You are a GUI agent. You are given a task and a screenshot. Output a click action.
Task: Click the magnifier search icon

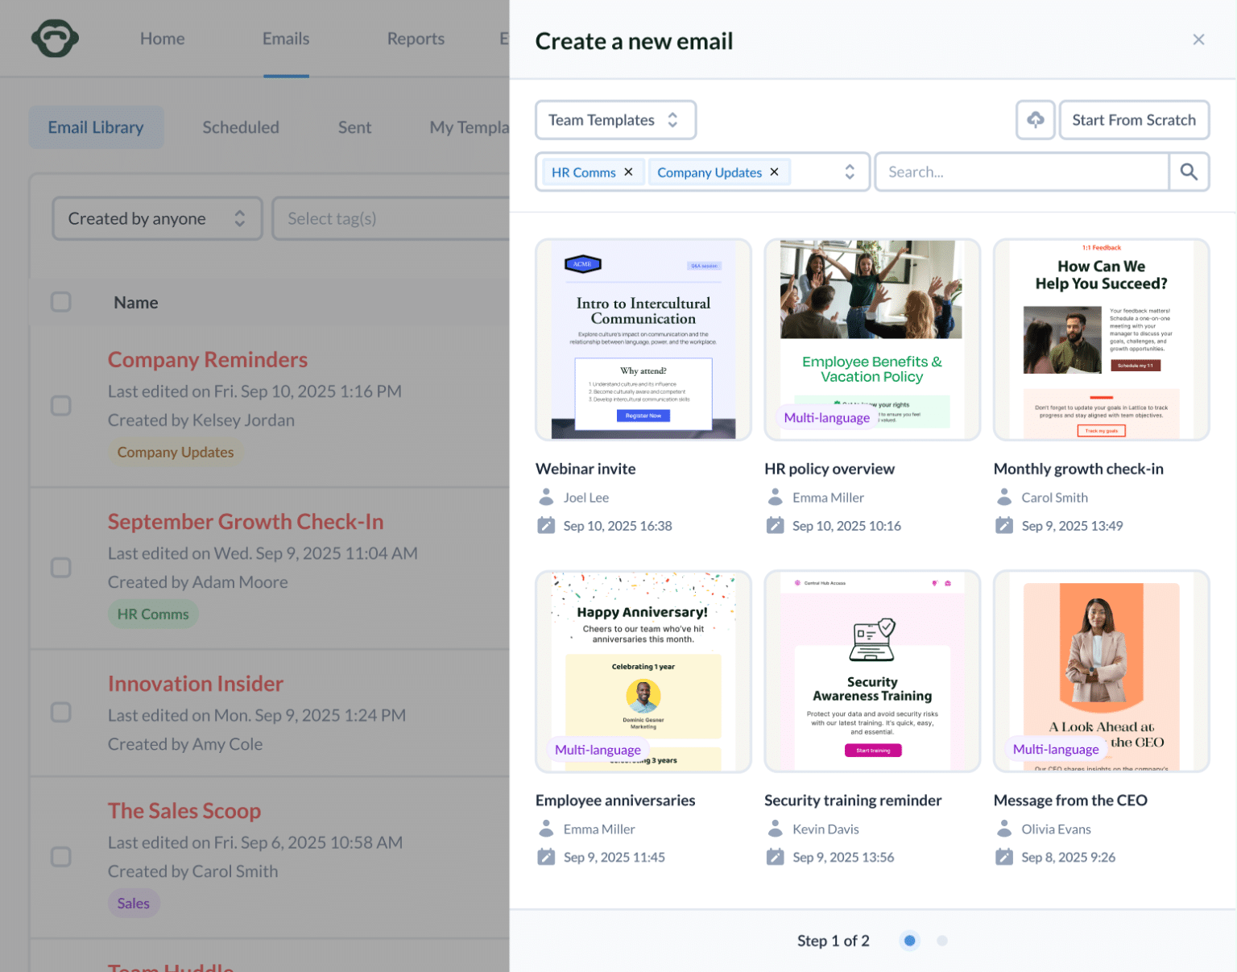[x=1189, y=172]
